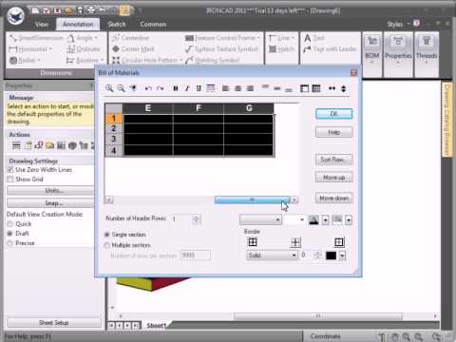This screenshot has height=342, width=456.
Task: Open the font size dropdown in BOM dialog
Action: pos(302,219)
